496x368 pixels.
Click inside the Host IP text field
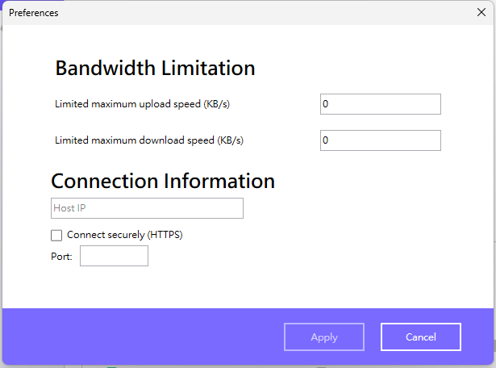click(x=147, y=208)
